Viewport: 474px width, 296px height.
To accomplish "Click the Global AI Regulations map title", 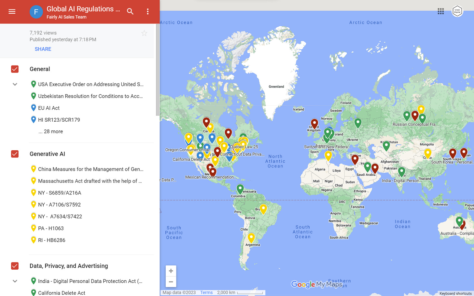I will (x=83, y=9).
